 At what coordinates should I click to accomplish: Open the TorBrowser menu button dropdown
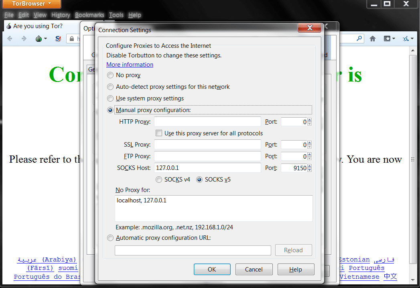point(32,4)
